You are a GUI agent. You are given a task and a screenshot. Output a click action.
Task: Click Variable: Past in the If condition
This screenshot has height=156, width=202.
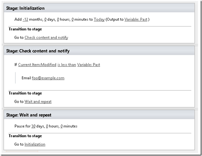pos(89,65)
